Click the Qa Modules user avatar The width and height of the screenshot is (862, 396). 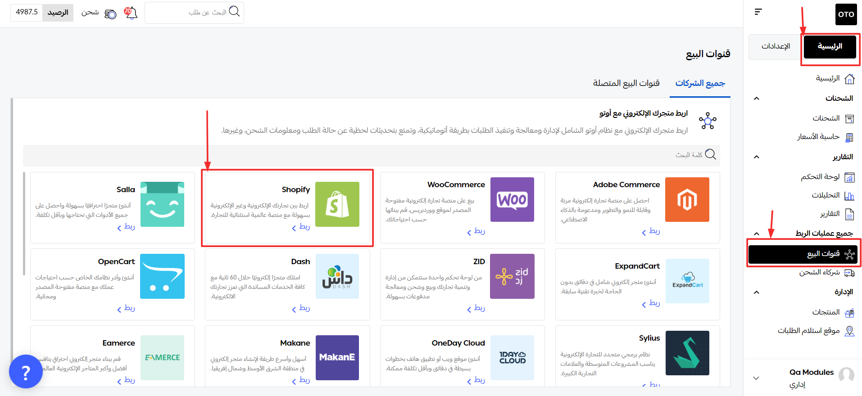tap(846, 375)
